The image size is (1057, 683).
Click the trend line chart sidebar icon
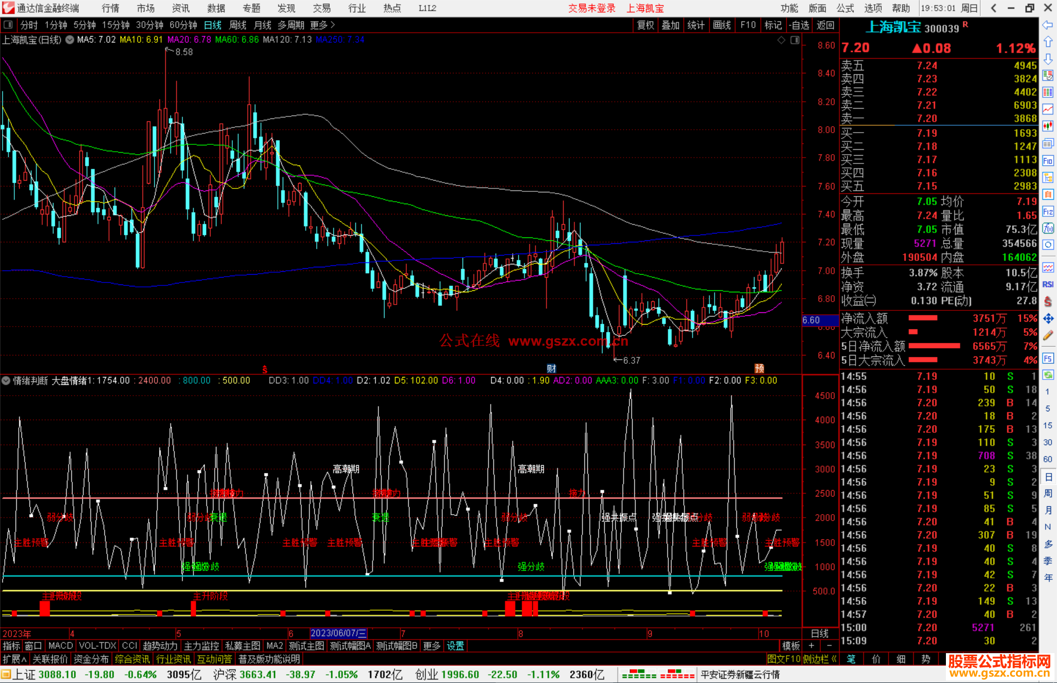(1048, 109)
